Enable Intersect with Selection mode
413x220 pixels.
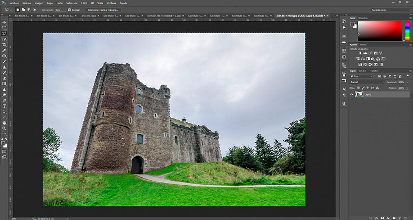(x=34, y=10)
